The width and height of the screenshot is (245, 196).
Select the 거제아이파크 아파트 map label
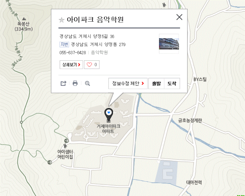coord(108,129)
